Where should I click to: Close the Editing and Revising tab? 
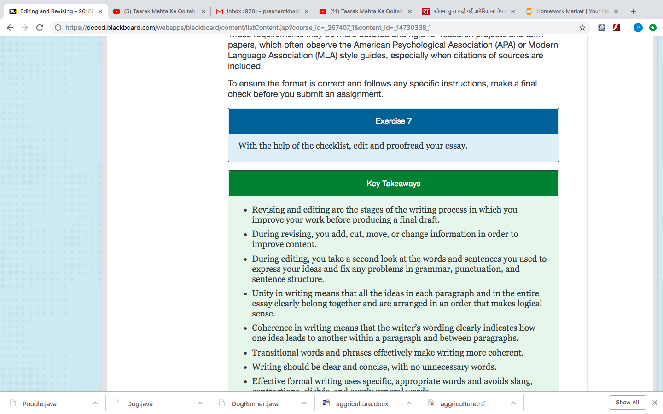point(100,11)
